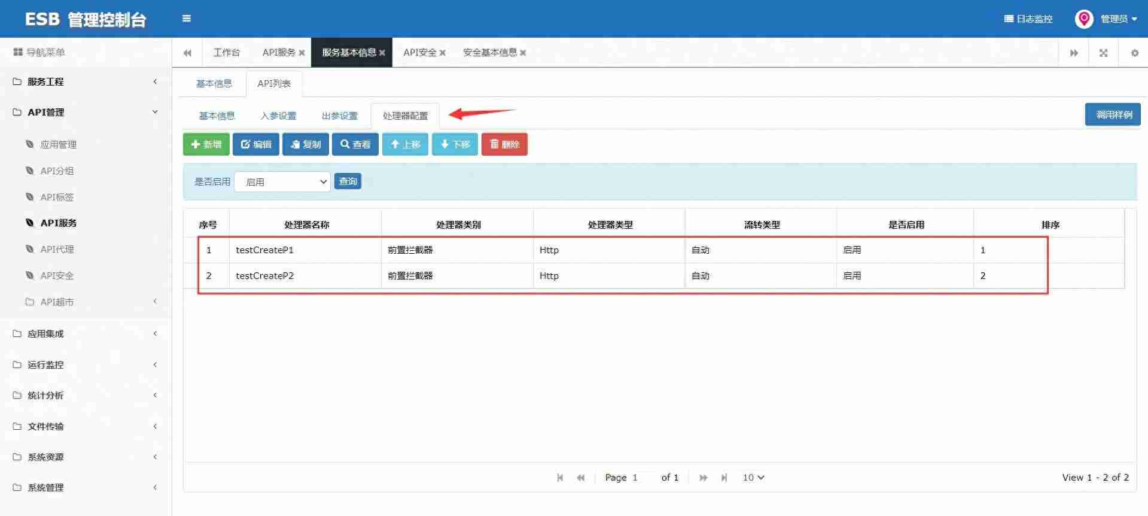Move processor up with 上移
Image resolution: width=1148 pixels, height=516 pixels.
pyautogui.click(x=405, y=144)
